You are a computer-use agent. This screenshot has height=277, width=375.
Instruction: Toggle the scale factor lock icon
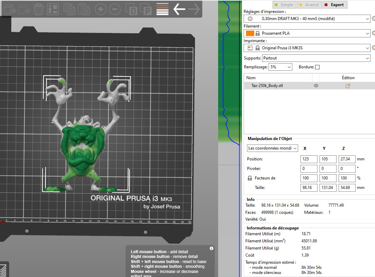[x=250, y=178]
